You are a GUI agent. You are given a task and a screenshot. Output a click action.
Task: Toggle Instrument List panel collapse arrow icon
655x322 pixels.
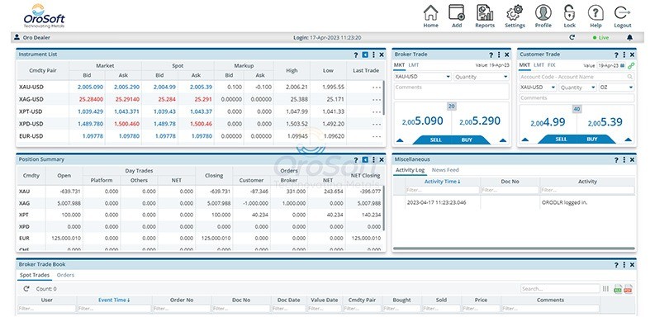coord(365,54)
